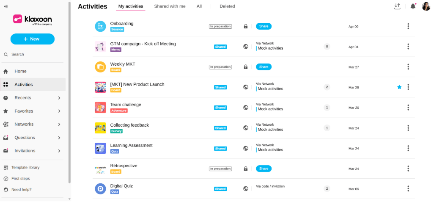431x202 pixels.
Task: Switch to Shared with me tab
Action: pyautogui.click(x=170, y=6)
